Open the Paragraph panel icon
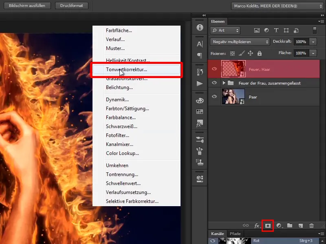Image resolution: width=326 pixels, height=244 pixels. pos(200,55)
